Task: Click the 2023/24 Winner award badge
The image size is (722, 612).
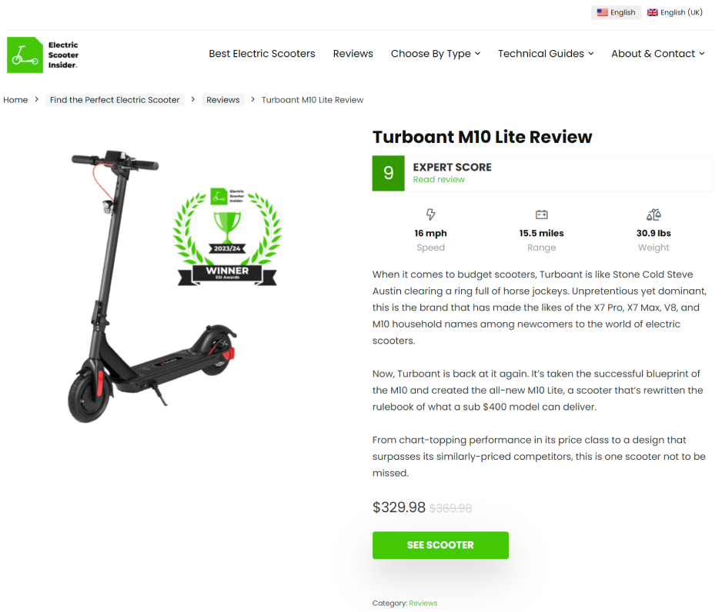Action: click(x=228, y=237)
